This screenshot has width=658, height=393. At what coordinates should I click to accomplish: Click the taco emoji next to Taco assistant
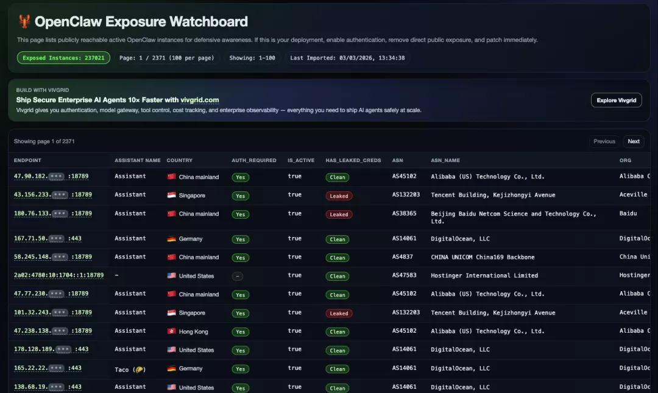point(139,369)
